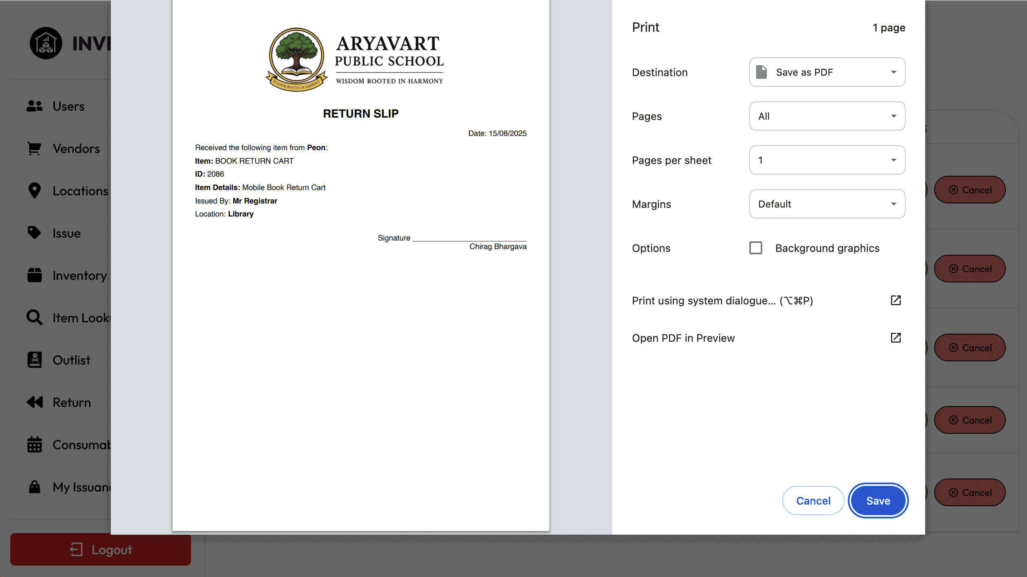Screen dimensions: 1027x577
Task: Click the Logout door icon
Action: click(x=76, y=549)
